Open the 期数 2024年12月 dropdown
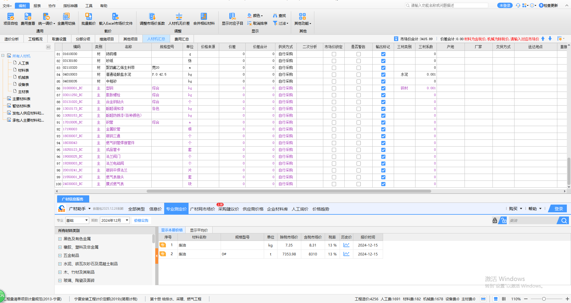This screenshot has height=303, width=571. (114, 220)
